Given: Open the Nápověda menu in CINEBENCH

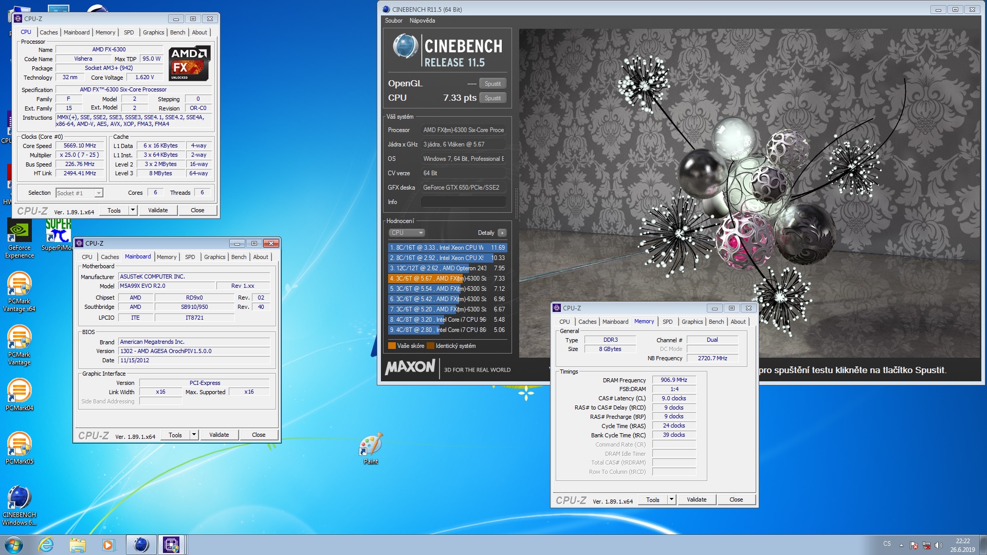Looking at the screenshot, I should tap(422, 21).
